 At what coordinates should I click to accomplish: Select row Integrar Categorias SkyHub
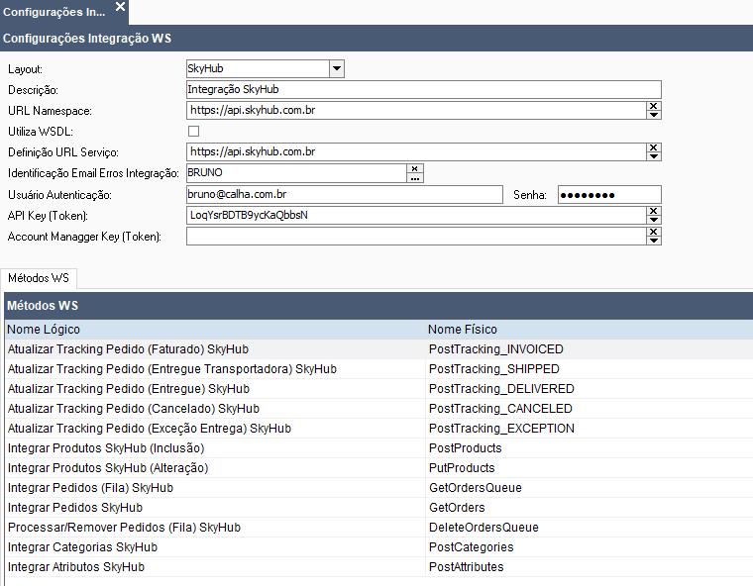coord(378,547)
